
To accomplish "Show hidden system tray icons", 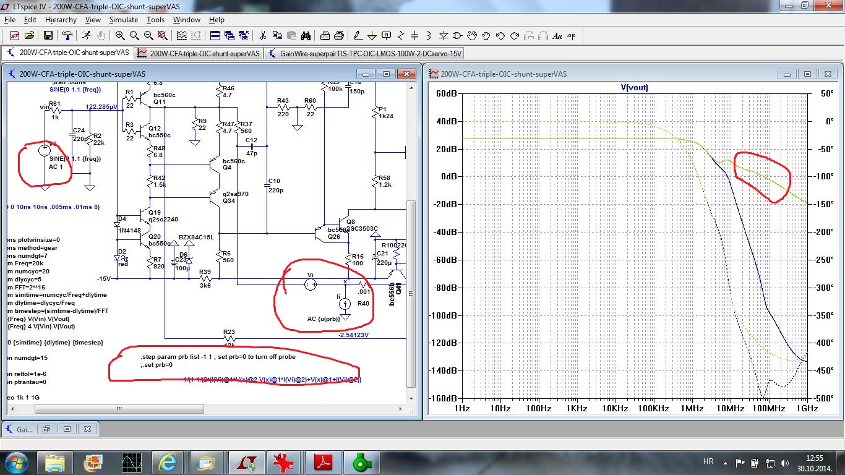I will click(x=725, y=462).
